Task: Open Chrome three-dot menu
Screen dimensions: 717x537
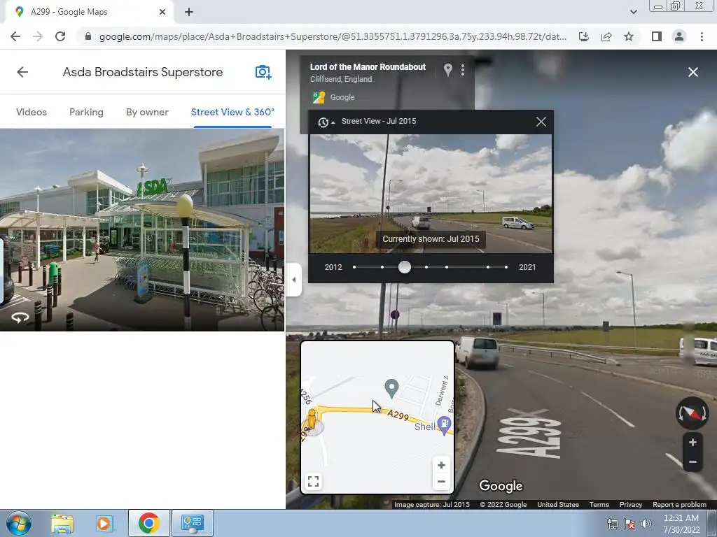Action: point(702,36)
